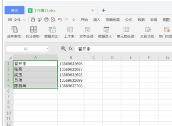This screenshot has width=172, height=126.
Task: Click the 数据录入 icon
Action: point(106,30)
